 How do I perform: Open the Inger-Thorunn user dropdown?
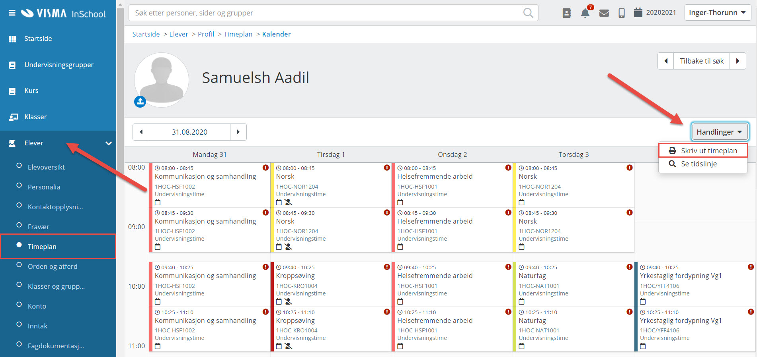(717, 13)
